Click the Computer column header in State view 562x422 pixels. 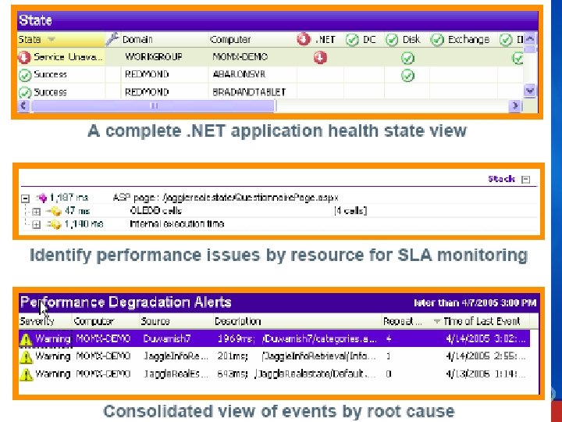[x=230, y=39]
